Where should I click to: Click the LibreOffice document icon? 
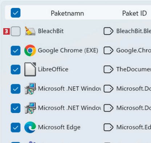30,69
